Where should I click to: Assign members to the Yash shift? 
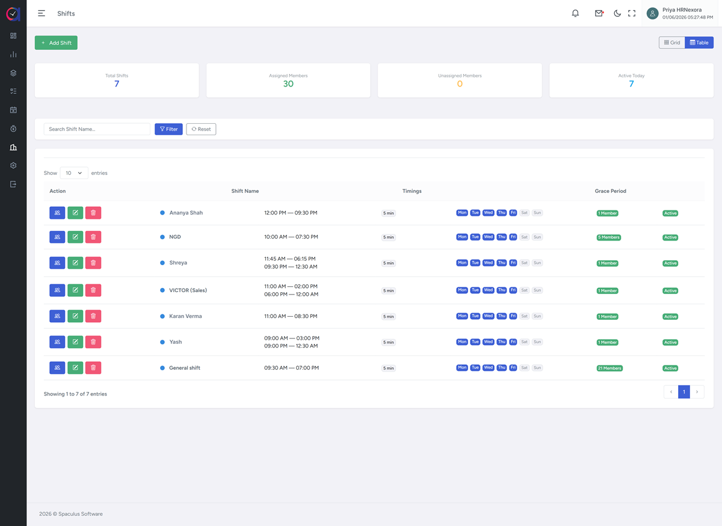point(57,342)
